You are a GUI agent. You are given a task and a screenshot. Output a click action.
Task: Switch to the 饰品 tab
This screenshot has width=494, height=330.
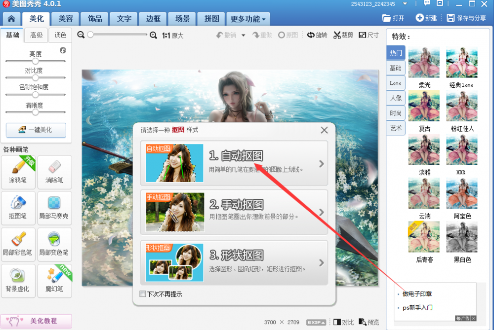95,19
